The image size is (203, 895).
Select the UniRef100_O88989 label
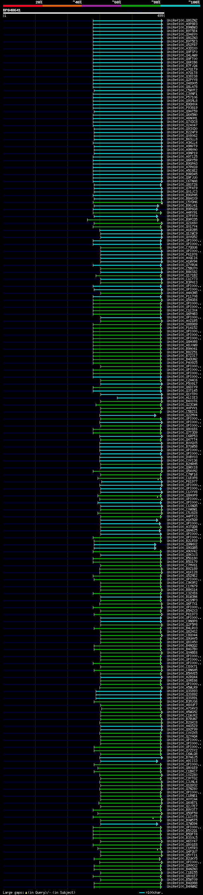coord(182,324)
